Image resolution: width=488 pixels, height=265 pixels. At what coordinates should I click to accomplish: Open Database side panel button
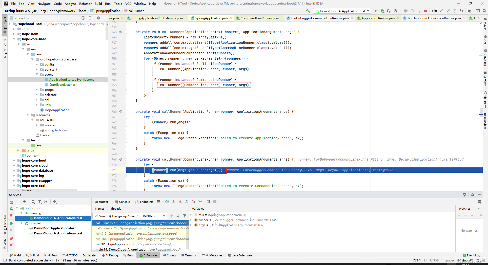485,58
